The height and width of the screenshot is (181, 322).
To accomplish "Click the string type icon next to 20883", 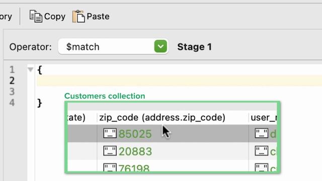I will [110, 151].
